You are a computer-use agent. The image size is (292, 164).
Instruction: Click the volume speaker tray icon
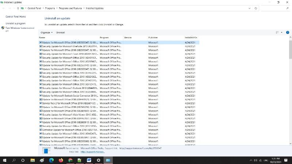[255, 160]
